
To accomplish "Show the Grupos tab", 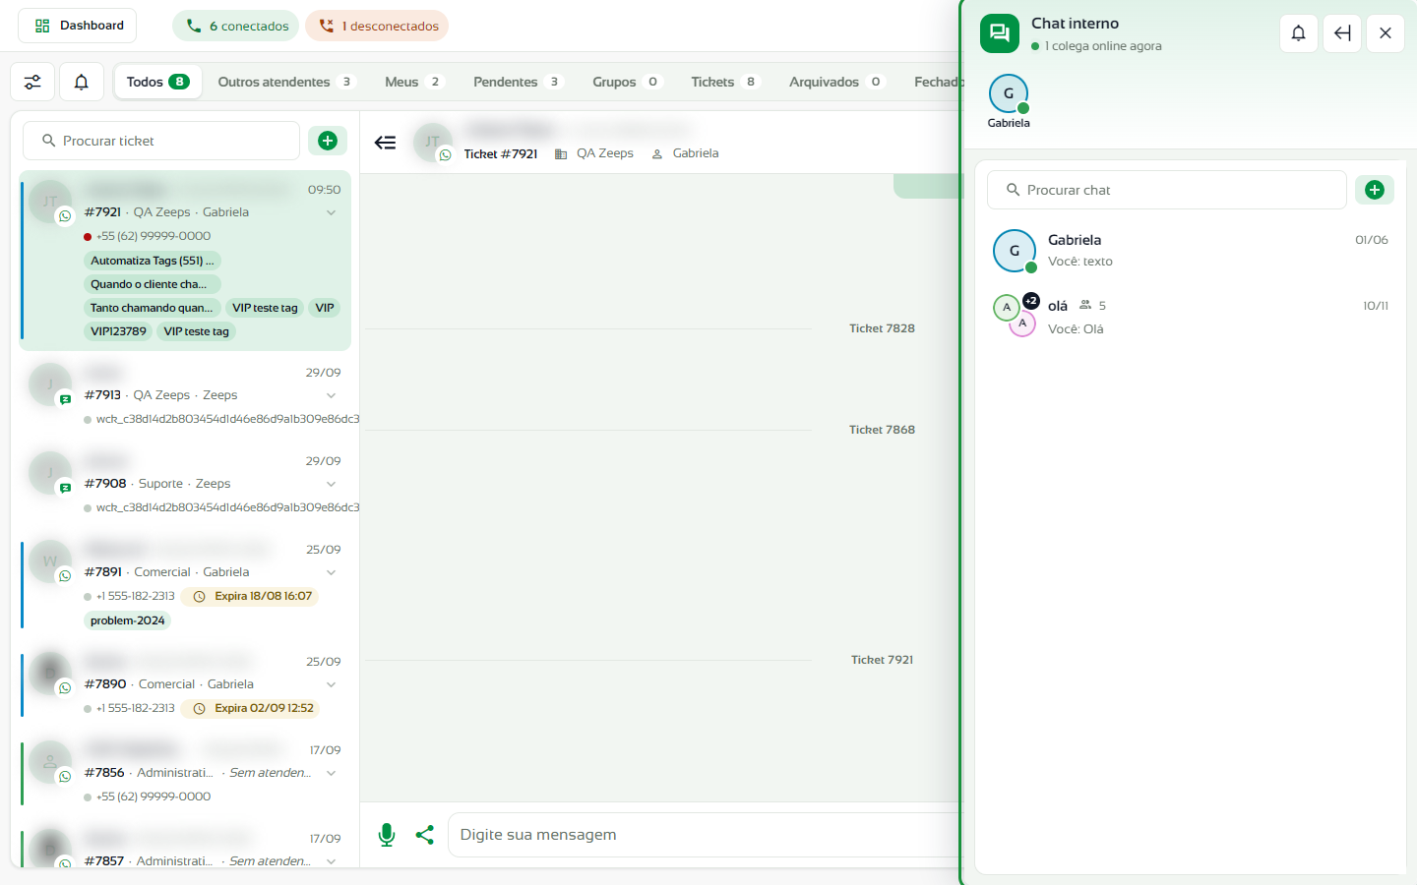I will click(x=627, y=82).
